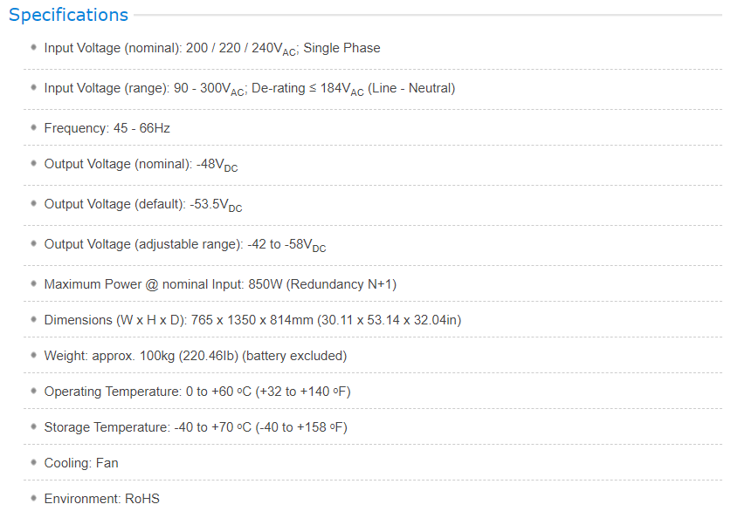Click the bullet beside Input Voltage (nominal)
This screenshot has width=731, height=518.
pos(33,47)
